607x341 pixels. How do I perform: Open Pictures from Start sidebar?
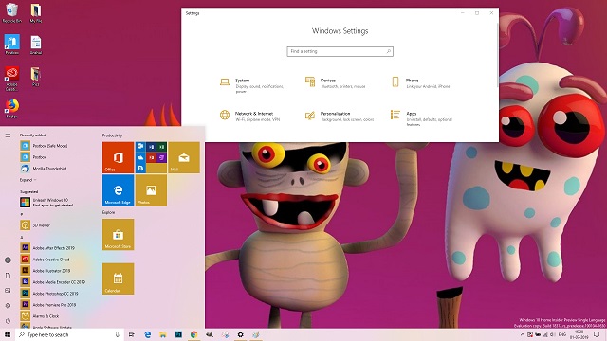point(8,291)
